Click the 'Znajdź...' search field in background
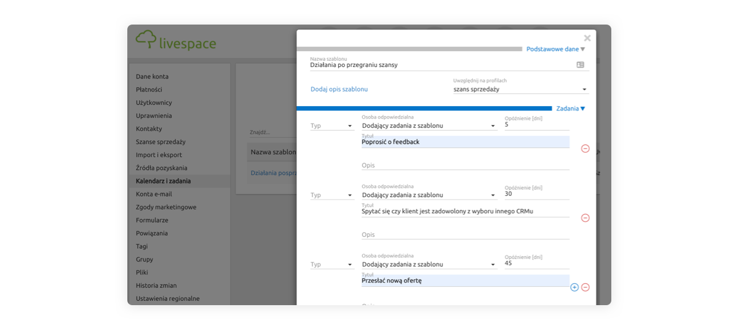738x334 pixels. click(272, 132)
